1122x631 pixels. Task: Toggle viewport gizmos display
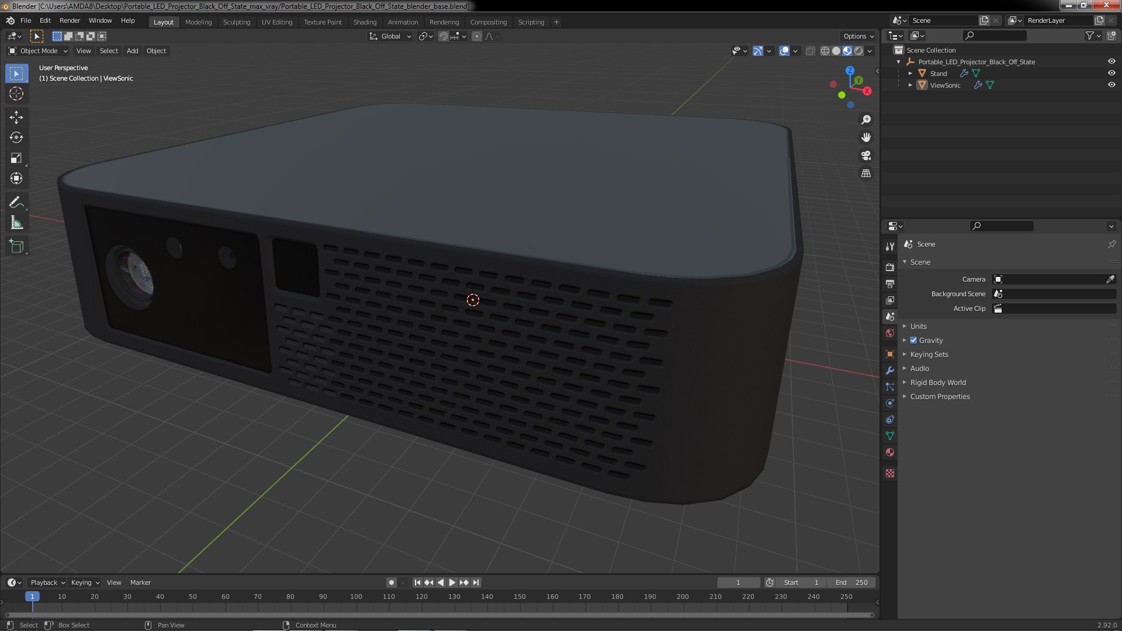(x=758, y=51)
